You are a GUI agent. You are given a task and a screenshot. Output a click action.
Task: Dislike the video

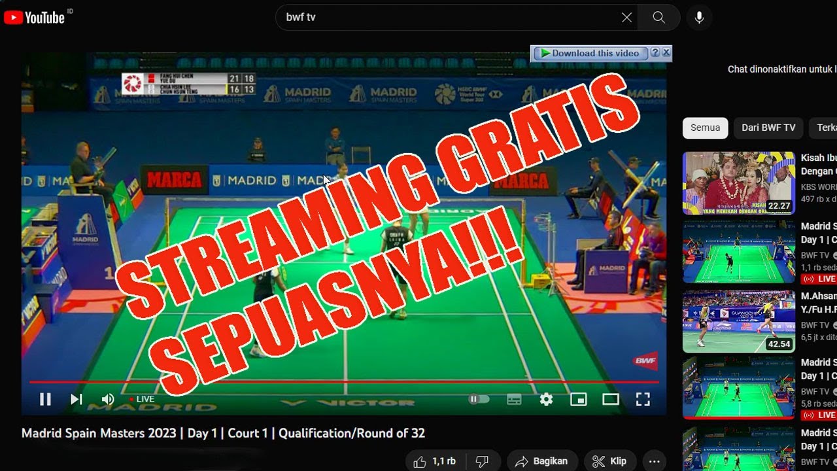(482, 462)
